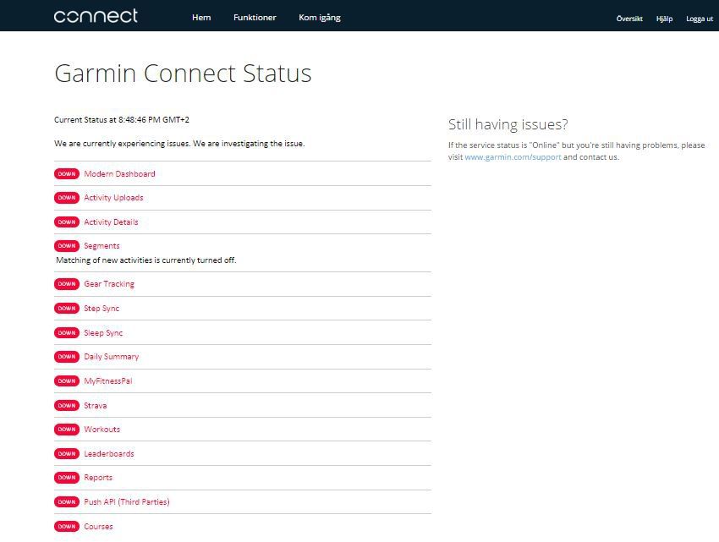Click the DOWN badge beside Leaderboards
The height and width of the screenshot is (542, 719).
coord(67,454)
